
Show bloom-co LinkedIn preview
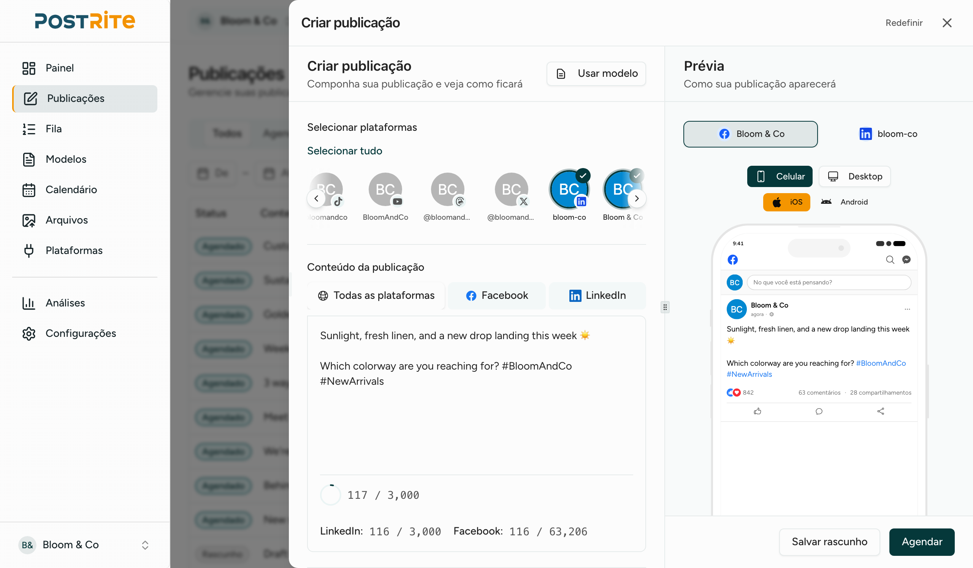coord(888,134)
